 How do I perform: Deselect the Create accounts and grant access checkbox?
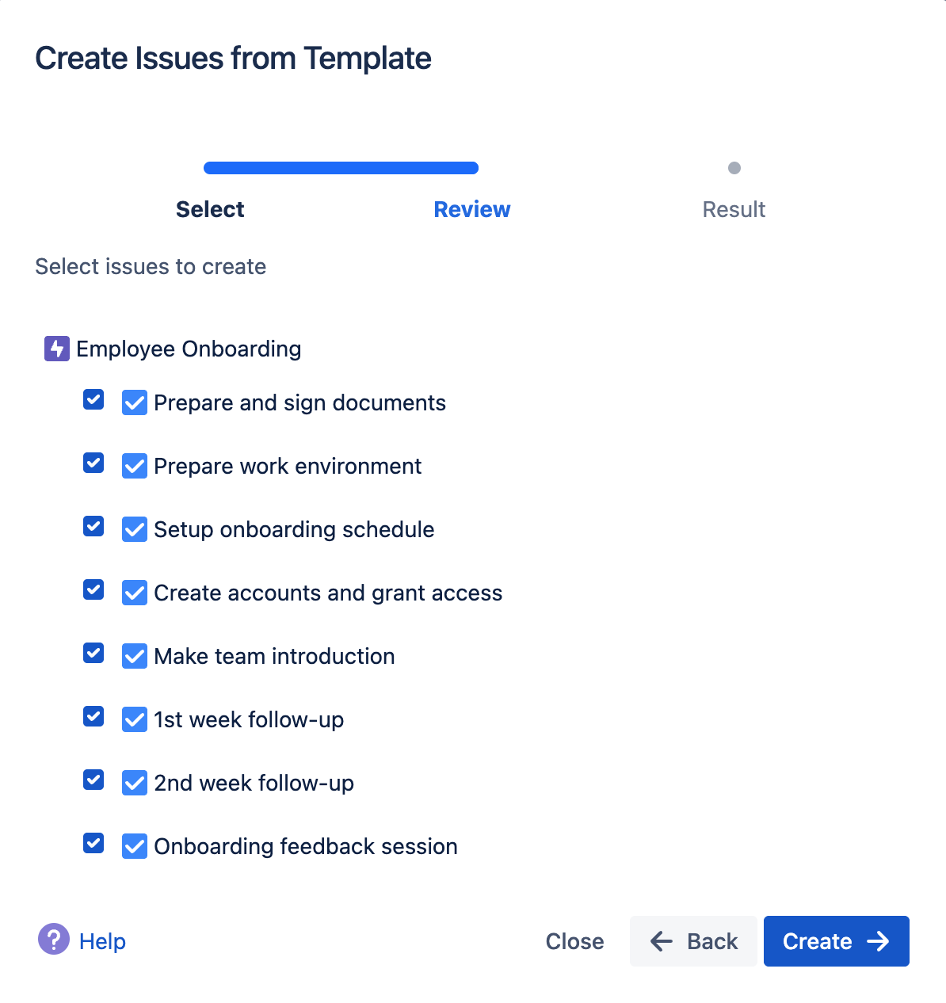pyautogui.click(x=93, y=589)
